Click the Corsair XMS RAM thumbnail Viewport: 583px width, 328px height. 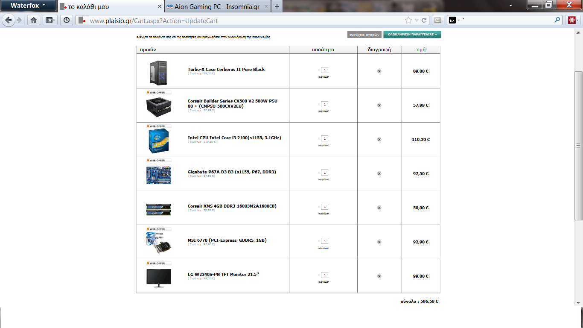159,209
